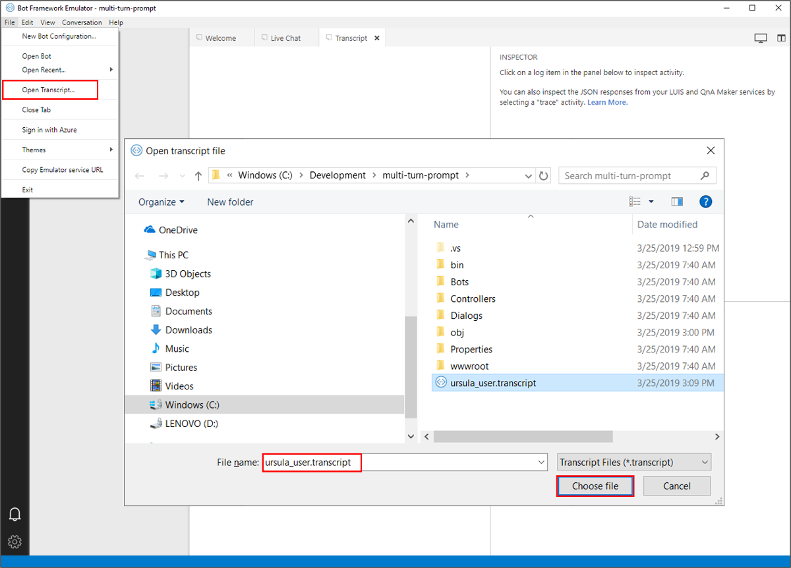Select the bin folder

(450, 265)
